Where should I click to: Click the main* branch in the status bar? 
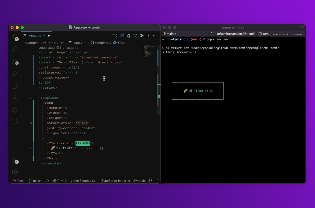click(x=35, y=181)
